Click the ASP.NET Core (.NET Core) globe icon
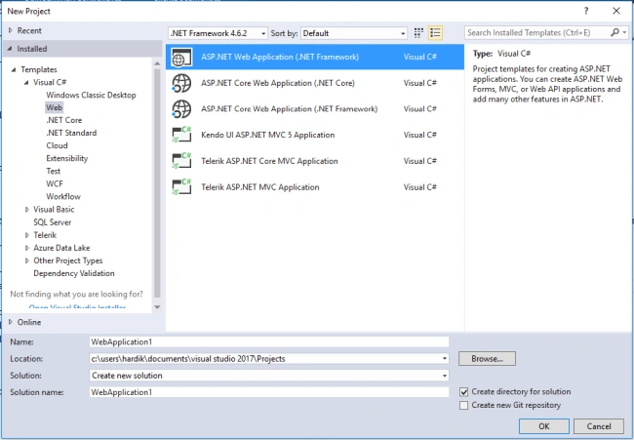The width and height of the screenshot is (634, 440). coord(181,83)
